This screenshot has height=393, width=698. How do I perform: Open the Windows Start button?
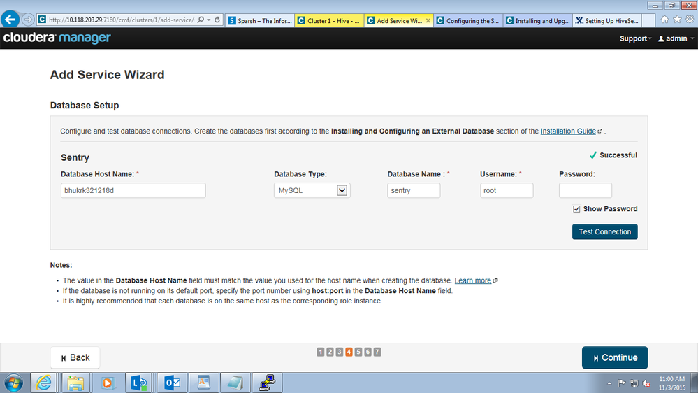pyautogui.click(x=14, y=383)
